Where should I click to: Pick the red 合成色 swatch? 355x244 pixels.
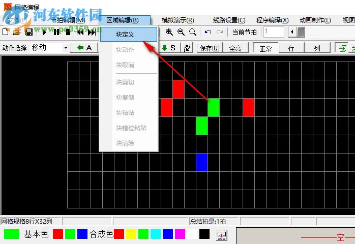tap(119, 234)
